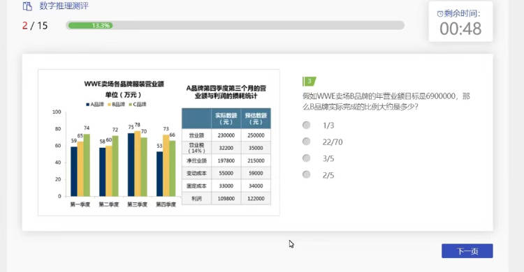The width and height of the screenshot is (524, 272).
Task: Click the 第三季度 axis label
Action: (138, 204)
